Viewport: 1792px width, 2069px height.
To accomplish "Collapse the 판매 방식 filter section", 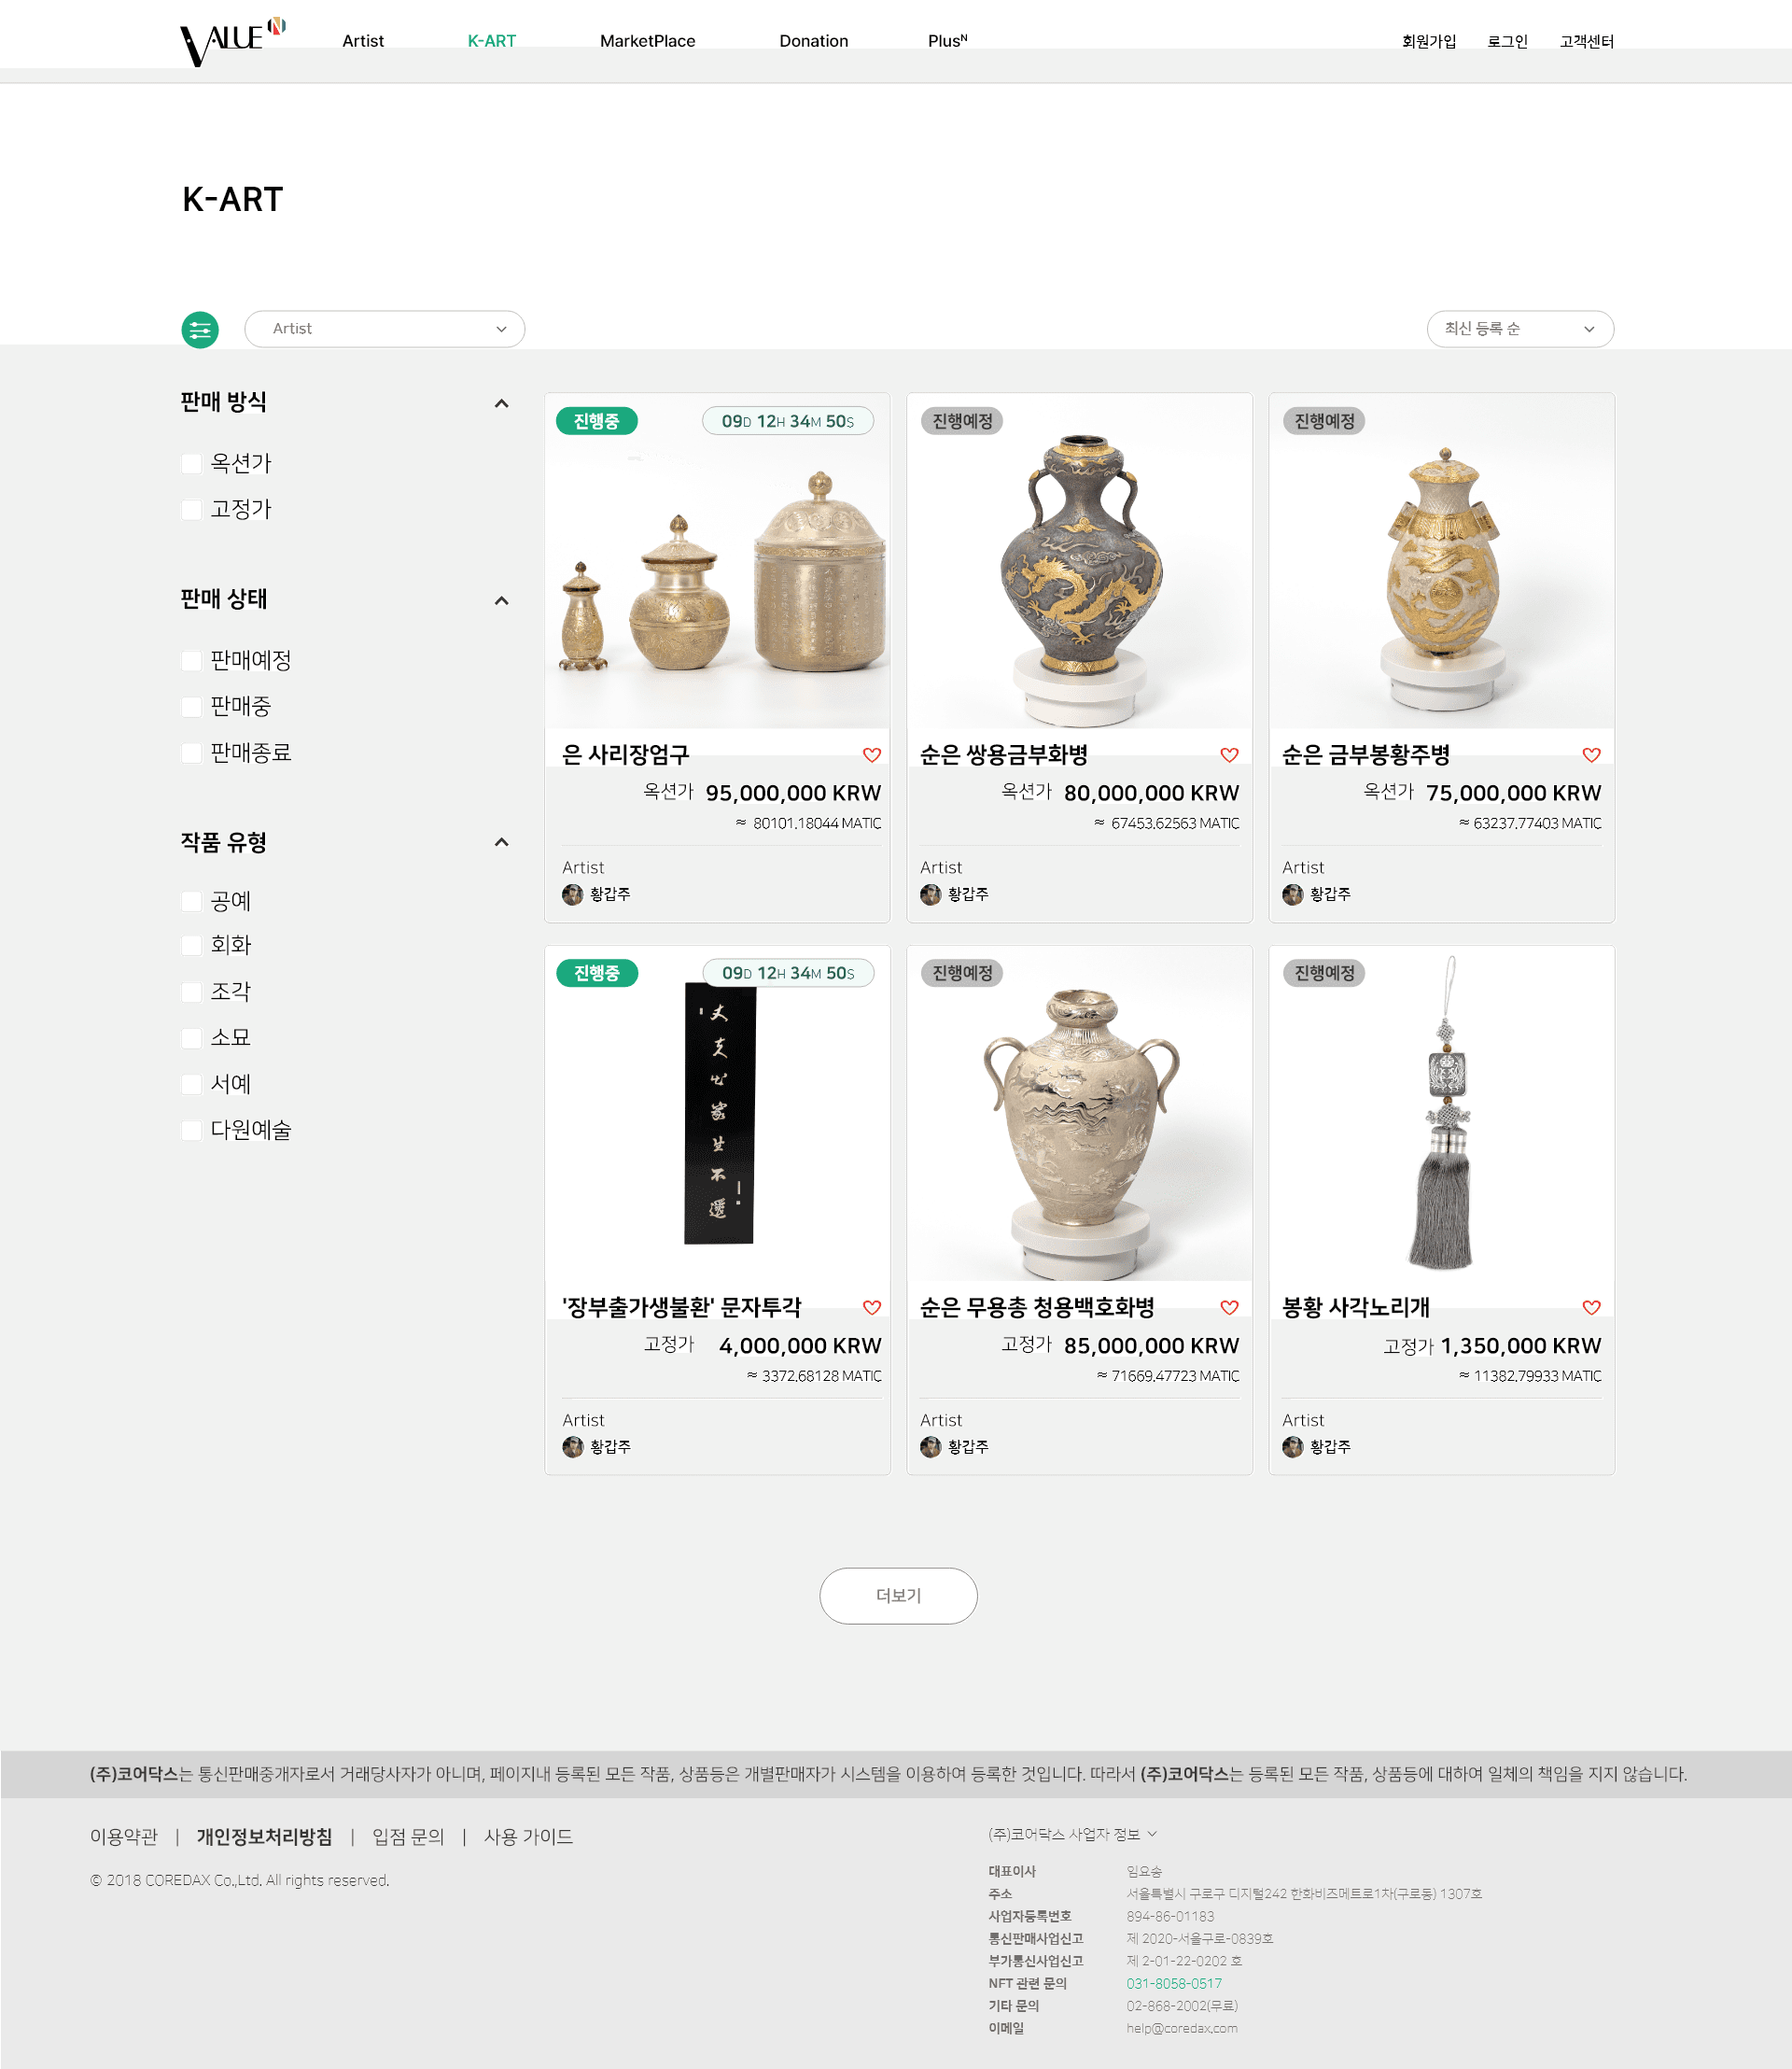I will tap(502, 403).
